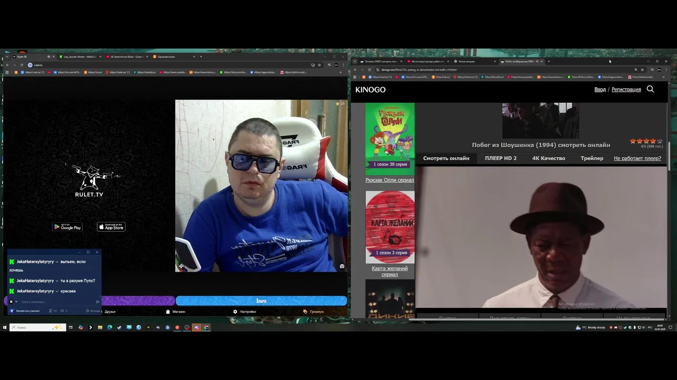This screenshot has width=677, height=380.
Task: Click the blue Start button in Rulet.tv
Action: 261,301
